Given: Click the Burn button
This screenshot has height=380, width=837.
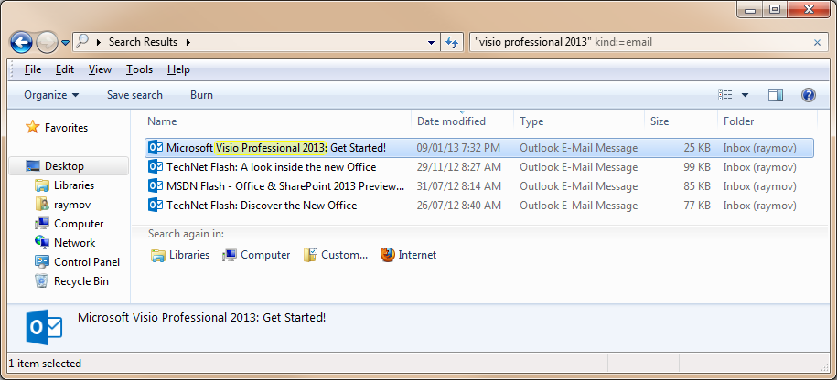Looking at the screenshot, I should tap(201, 95).
